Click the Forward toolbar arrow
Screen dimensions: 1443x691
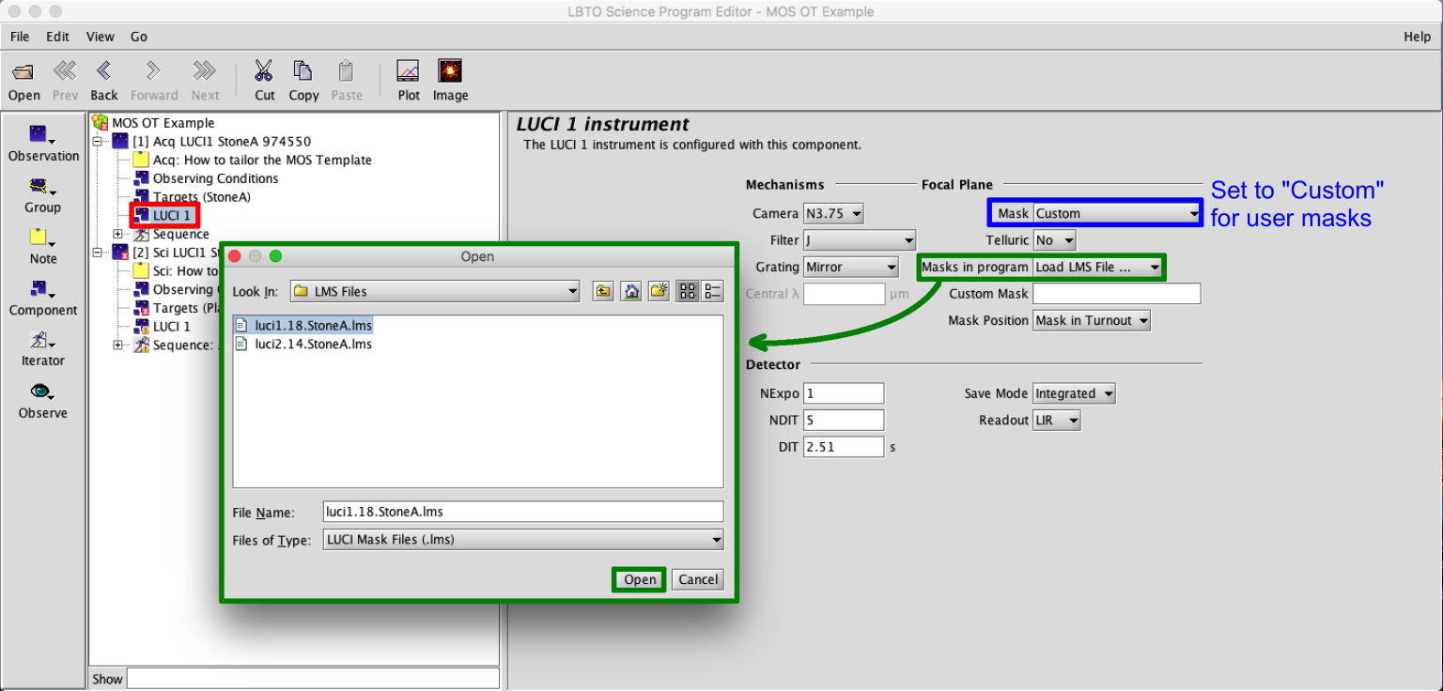pyautogui.click(x=153, y=71)
